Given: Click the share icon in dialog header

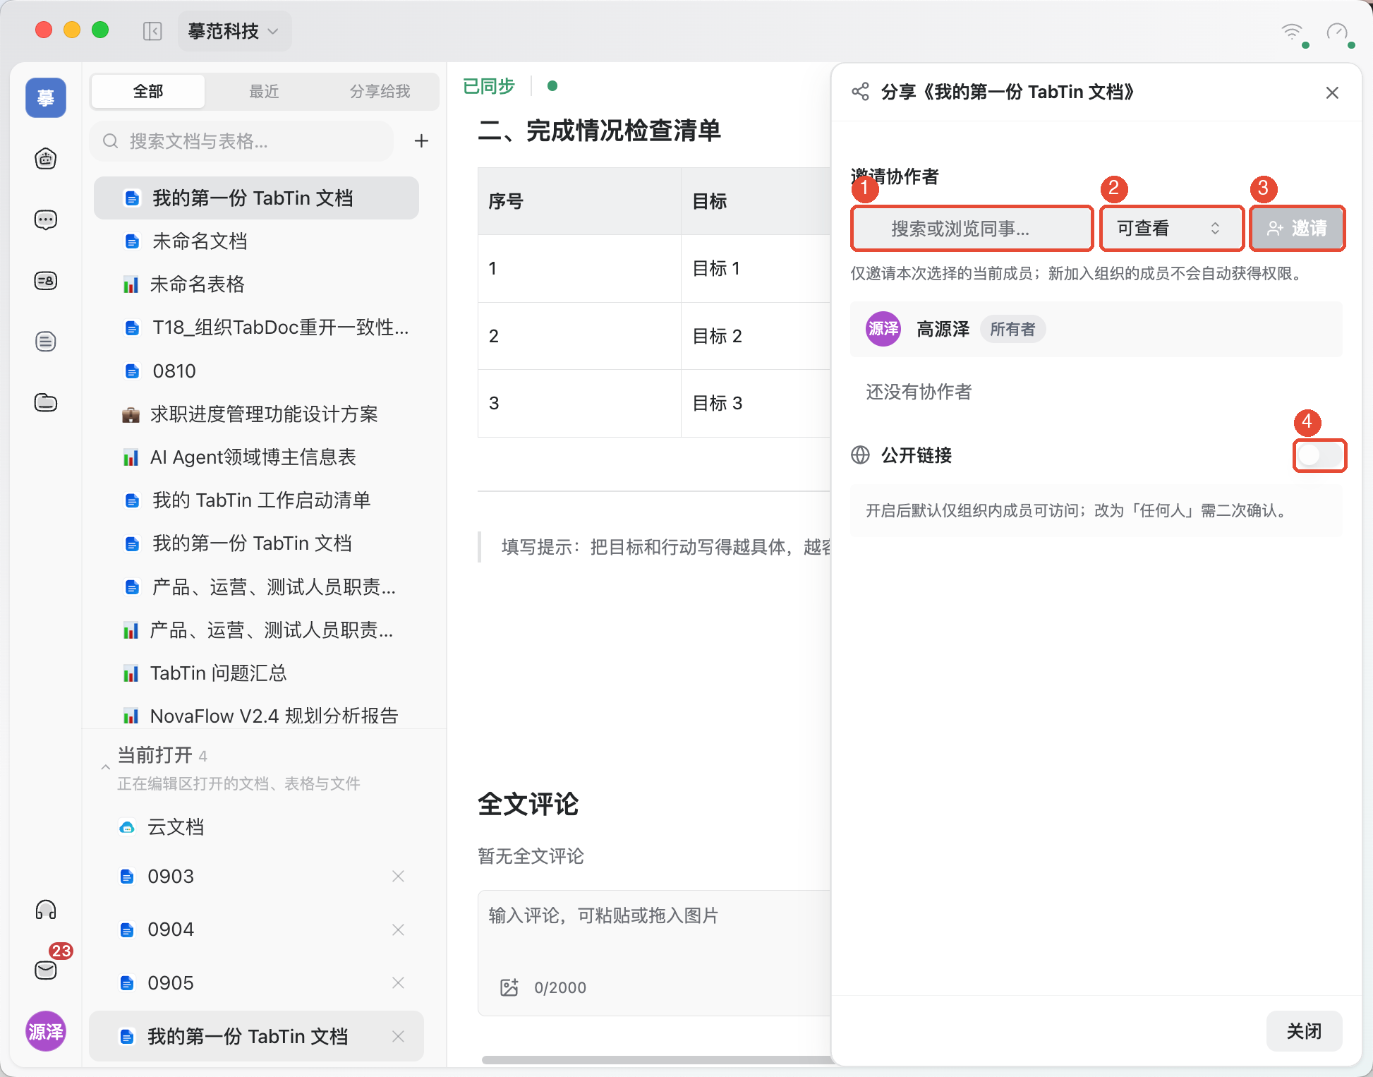Looking at the screenshot, I should [x=860, y=92].
